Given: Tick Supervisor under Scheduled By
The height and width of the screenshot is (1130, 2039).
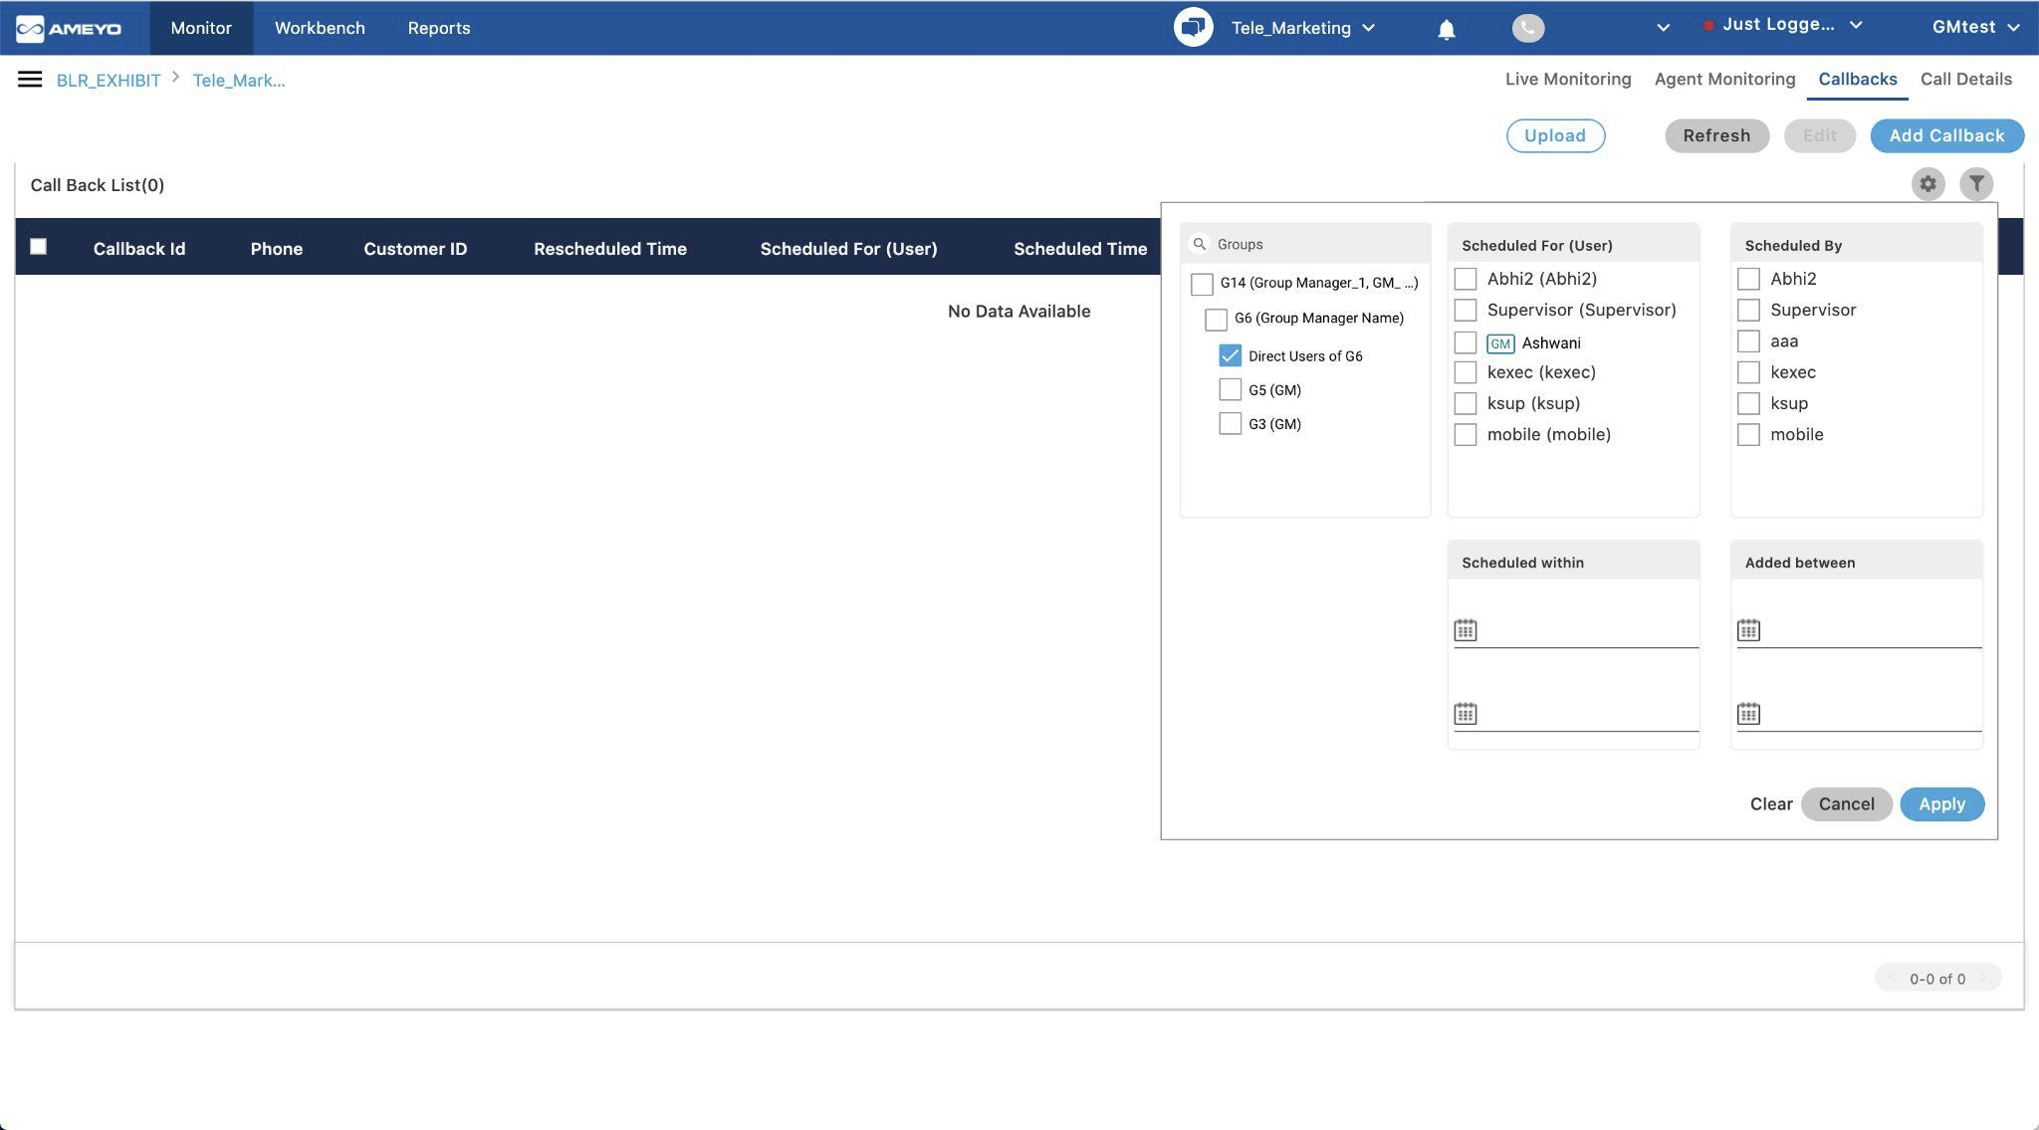Looking at the screenshot, I should tap(1748, 310).
